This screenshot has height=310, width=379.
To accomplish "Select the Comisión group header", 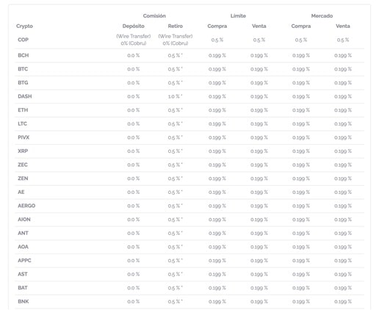I will 154,16.
